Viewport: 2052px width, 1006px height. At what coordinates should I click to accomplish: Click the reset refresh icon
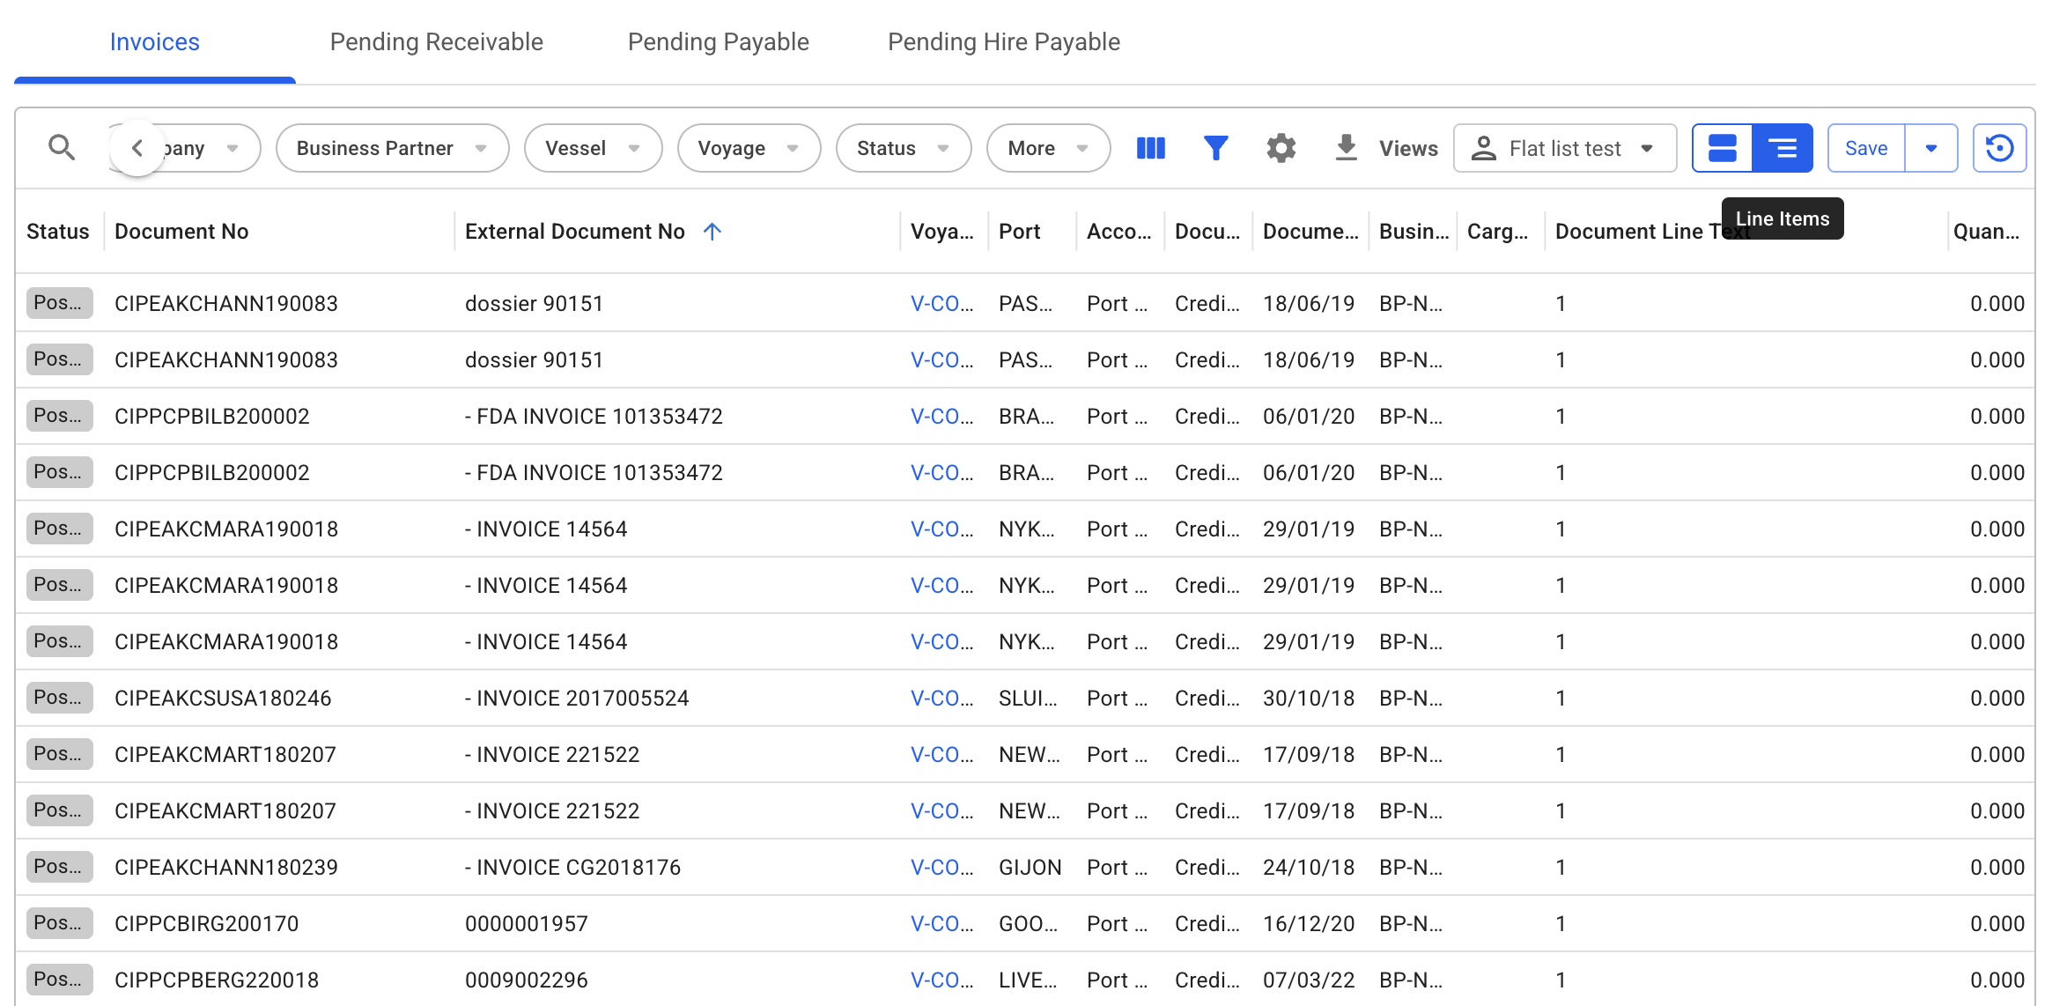1999,148
